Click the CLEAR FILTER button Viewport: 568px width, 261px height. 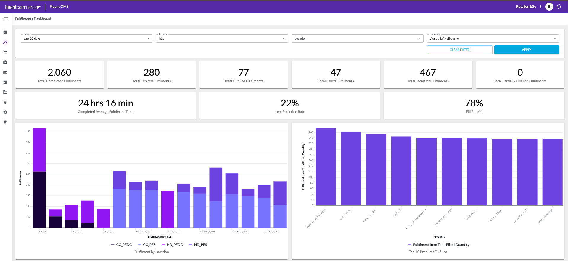[460, 50]
